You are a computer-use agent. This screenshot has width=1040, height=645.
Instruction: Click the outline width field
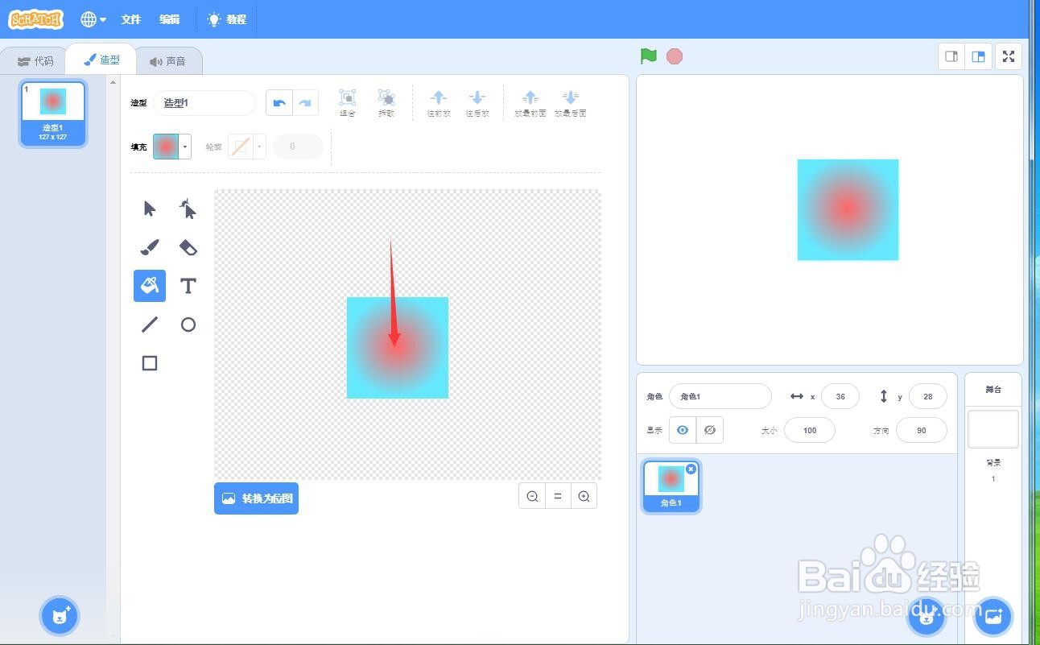point(299,147)
